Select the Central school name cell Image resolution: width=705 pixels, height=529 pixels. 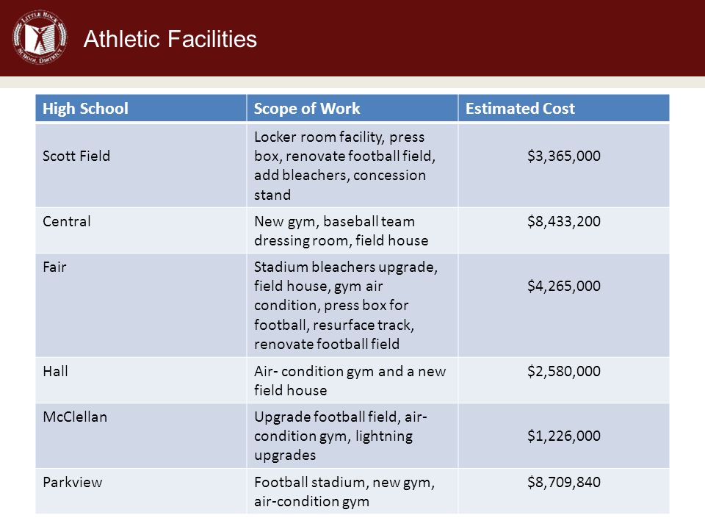click(x=141, y=230)
